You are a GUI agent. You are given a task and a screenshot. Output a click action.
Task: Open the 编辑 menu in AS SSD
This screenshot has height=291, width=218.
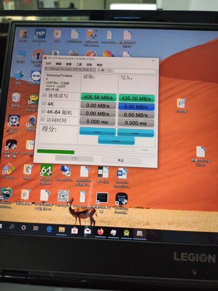58,64
